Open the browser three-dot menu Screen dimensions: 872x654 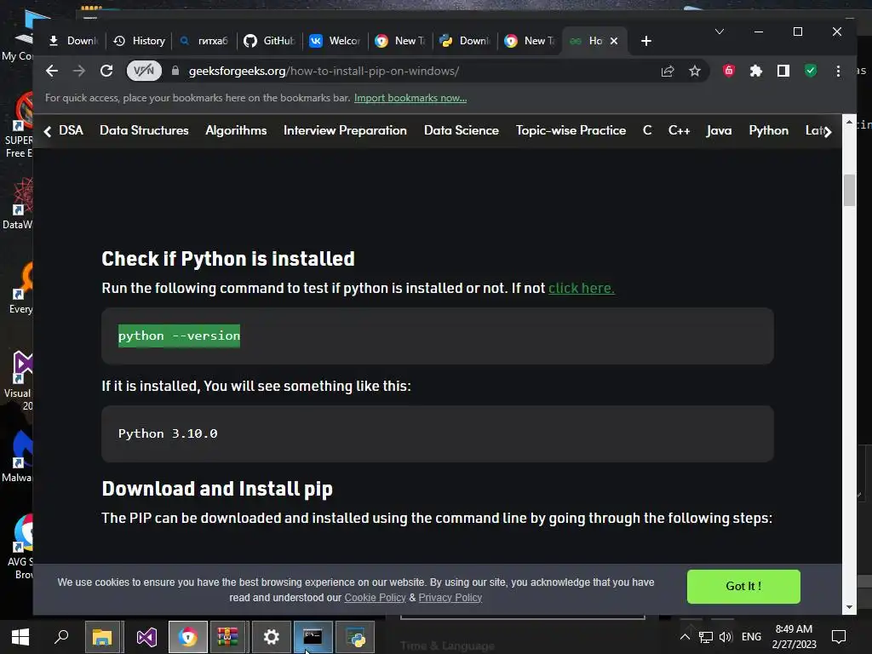point(838,71)
